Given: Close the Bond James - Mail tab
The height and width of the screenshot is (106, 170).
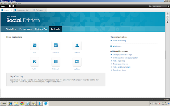Looking at the screenshot, I should pyautogui.click(x=30, y=10).
